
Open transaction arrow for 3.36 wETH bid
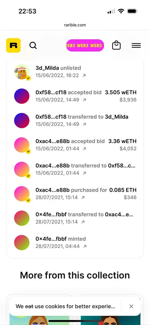84,149
